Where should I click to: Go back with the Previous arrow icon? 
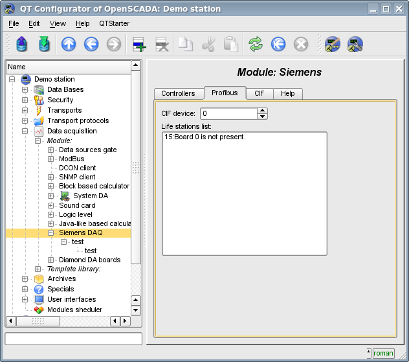pos(91,44)
